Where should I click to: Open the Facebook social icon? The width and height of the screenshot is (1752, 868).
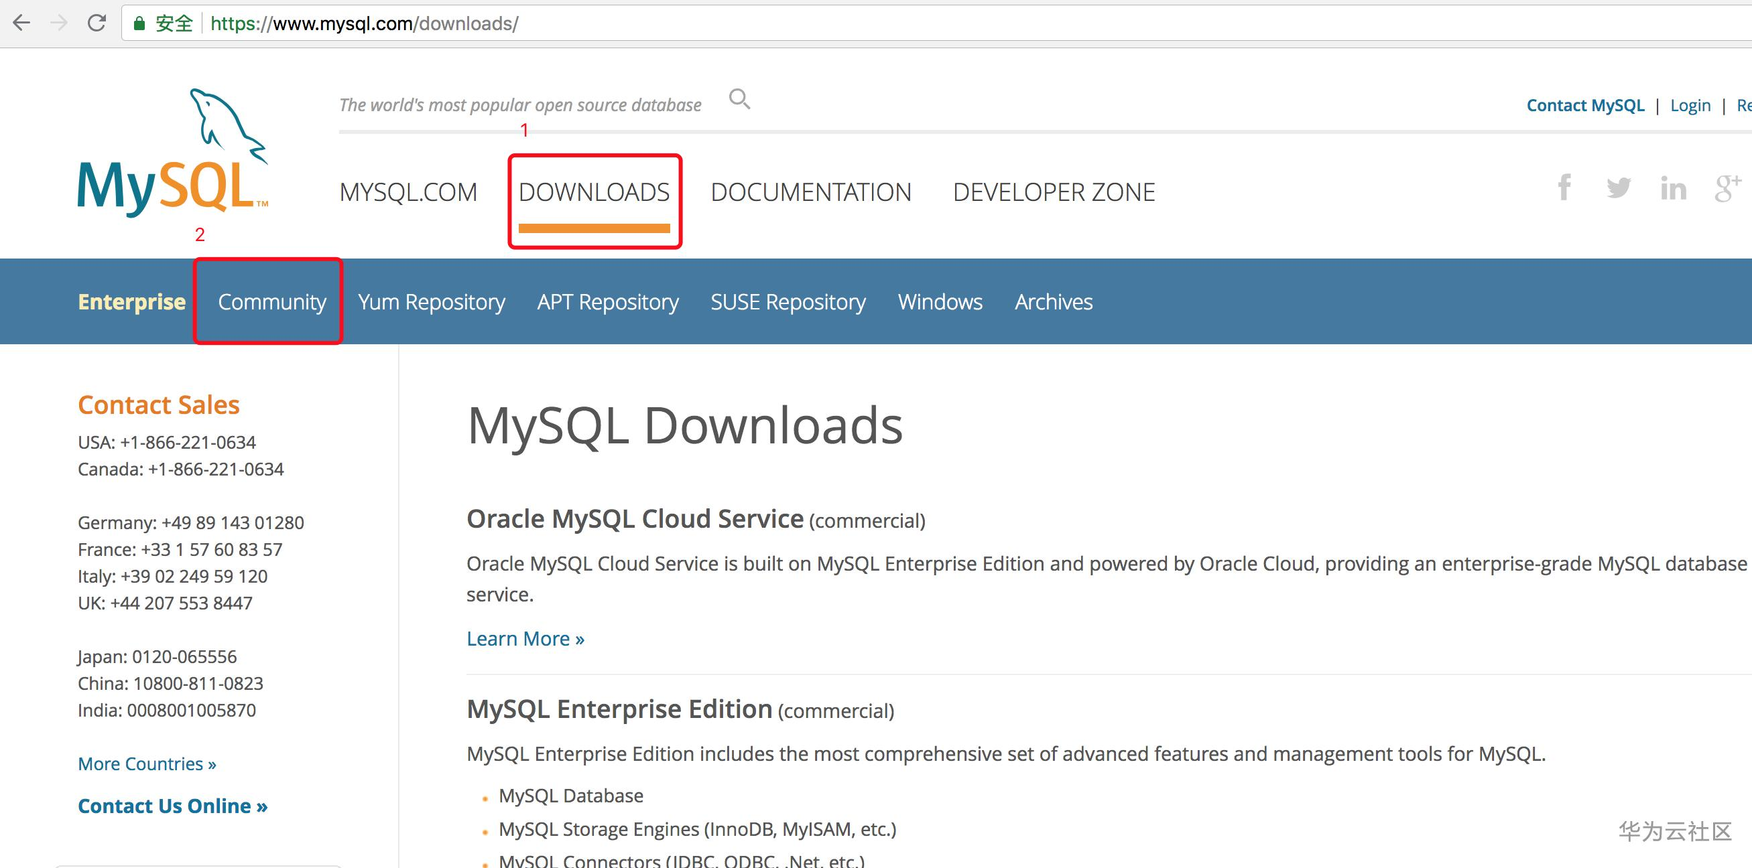tap(1564, 187)
